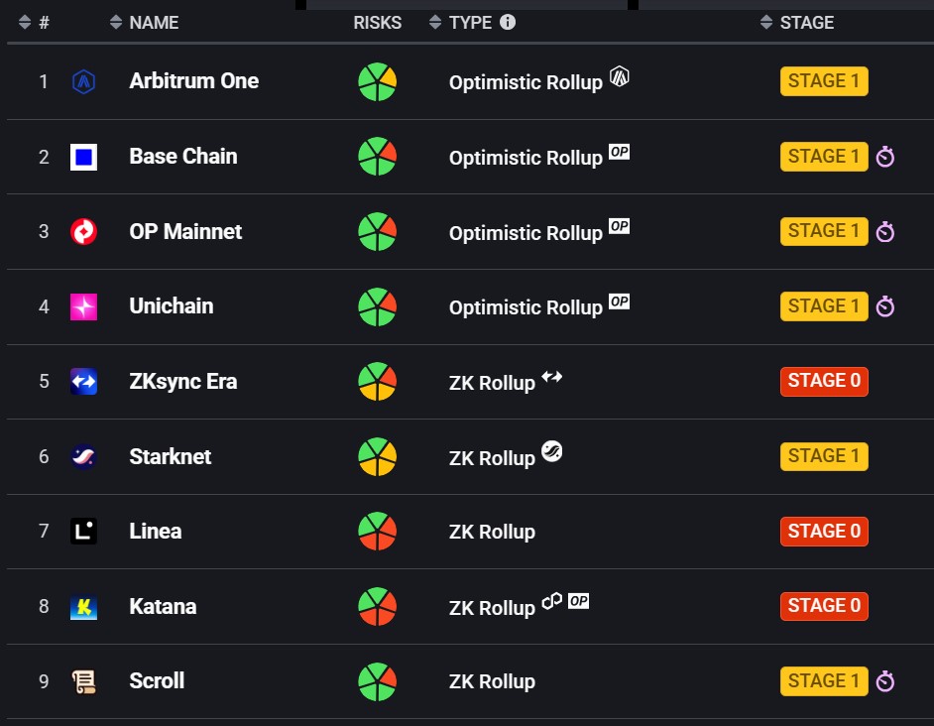The image size is (934, 726).
Task: Open the Starknet project name link
Action: pyautogui.click(x=170, y=457)
